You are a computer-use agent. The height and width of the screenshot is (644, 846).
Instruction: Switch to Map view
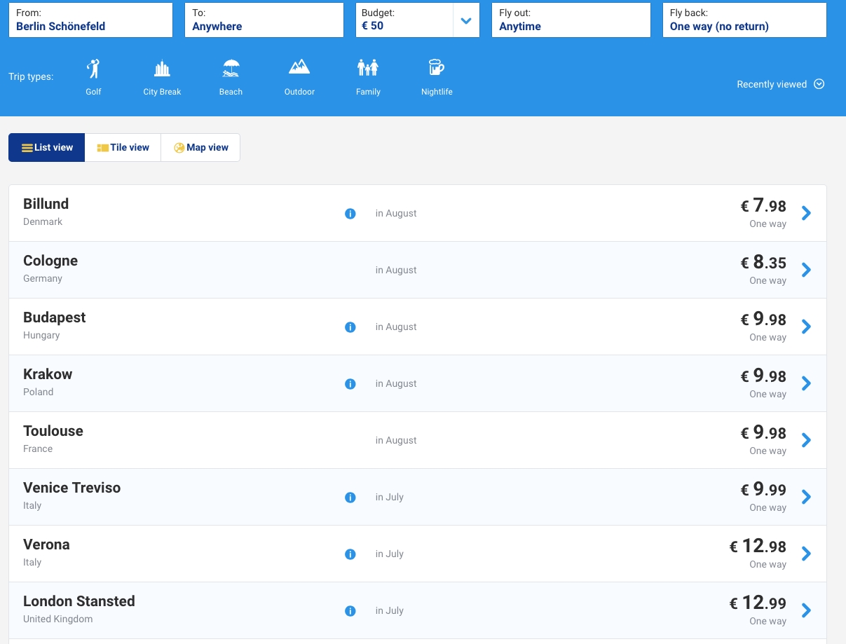201,148
